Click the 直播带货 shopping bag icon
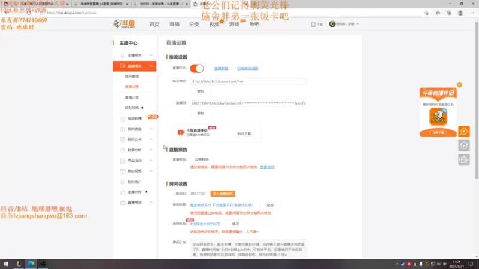The width and height of the screenshot is (479, 269). tap(123, 203)
